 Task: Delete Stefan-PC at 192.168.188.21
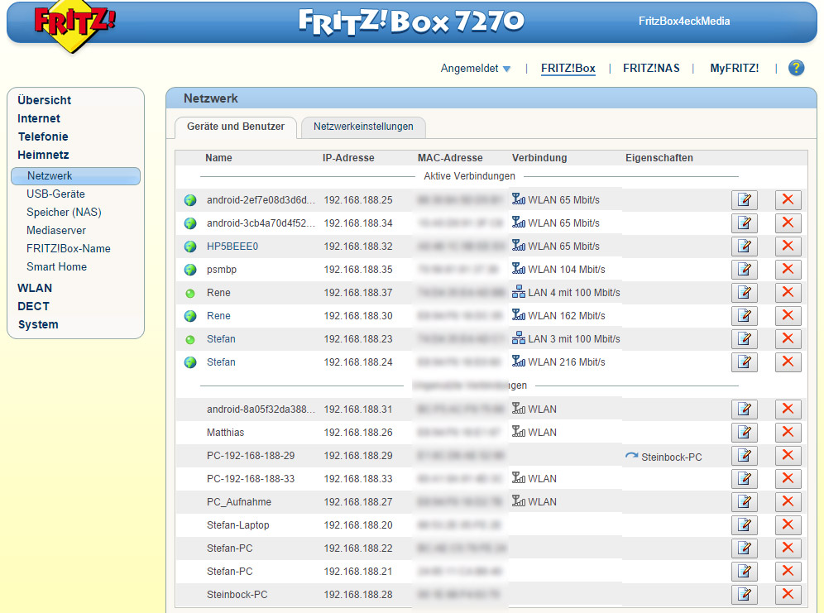pos(788,571)
